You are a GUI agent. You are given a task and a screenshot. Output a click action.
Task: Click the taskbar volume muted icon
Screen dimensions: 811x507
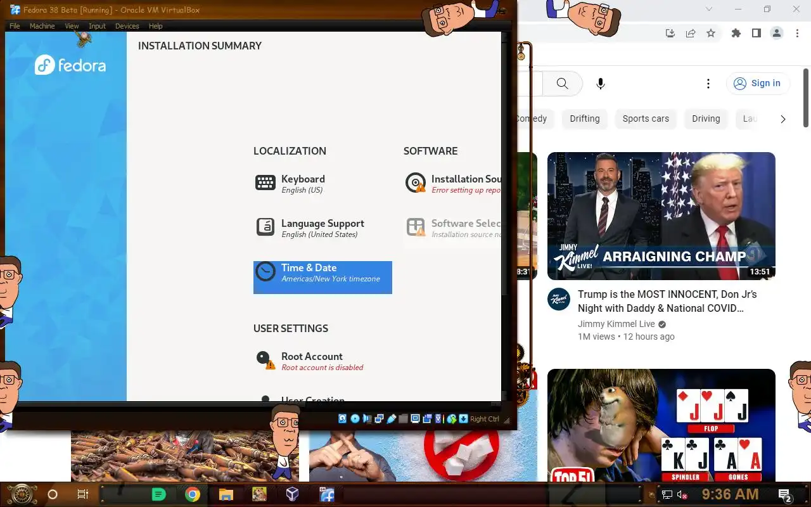(x=683, y=495)
